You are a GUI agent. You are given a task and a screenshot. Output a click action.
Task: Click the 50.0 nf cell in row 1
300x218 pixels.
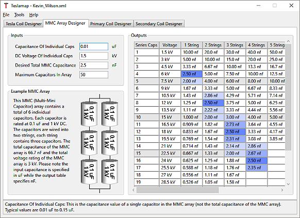point(276,52)
